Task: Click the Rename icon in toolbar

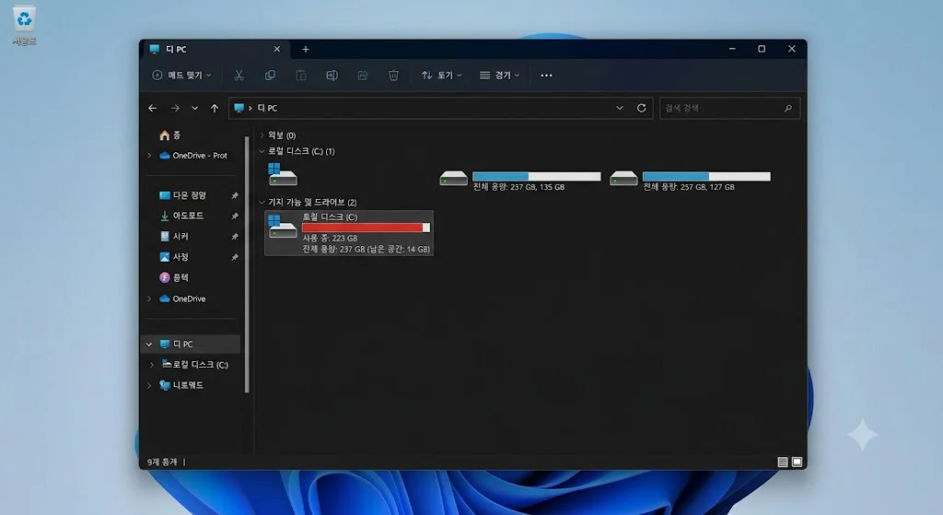Action: point(332,76)
